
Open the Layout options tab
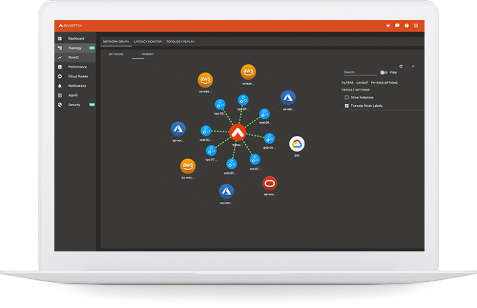[362, 83]
